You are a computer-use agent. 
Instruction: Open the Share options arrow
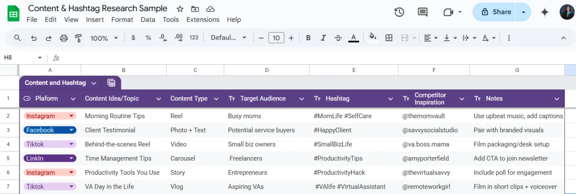coord(524,12)
